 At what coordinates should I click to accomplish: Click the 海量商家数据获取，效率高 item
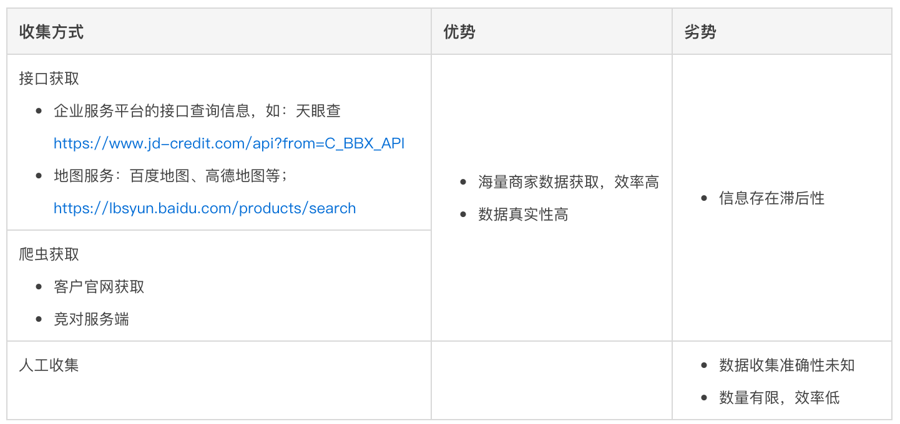569,182
